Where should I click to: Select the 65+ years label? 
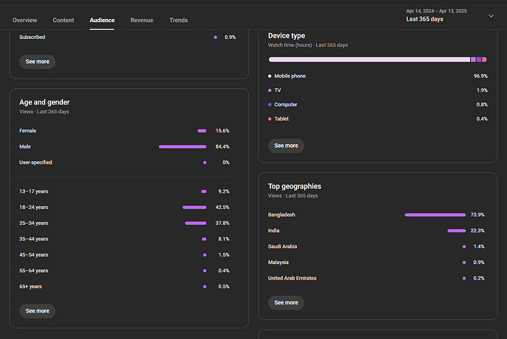[30, 287]
